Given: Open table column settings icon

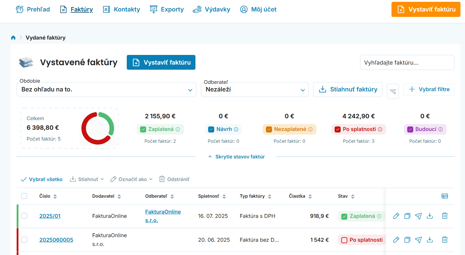Looking at the screenshot, I should click(444, 196).
